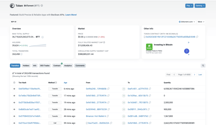Click help icon beside Method column header
Screen dimensions: 216x125
tap(56, 82)
